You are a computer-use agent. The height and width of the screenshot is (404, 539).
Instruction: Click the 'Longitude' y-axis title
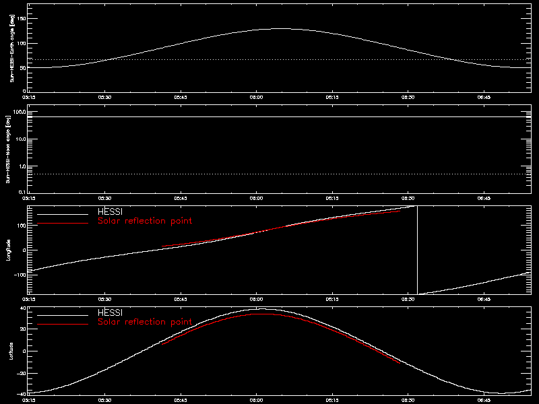coord(9,250)
